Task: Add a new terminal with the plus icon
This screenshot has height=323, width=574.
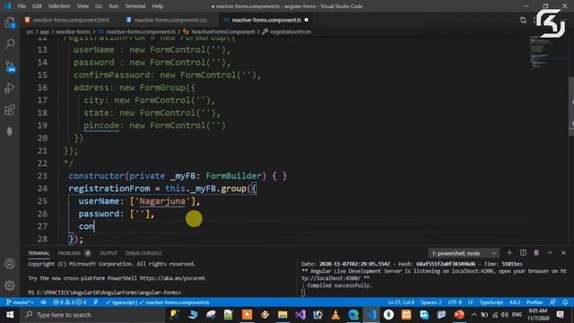Action: (509, 253)
